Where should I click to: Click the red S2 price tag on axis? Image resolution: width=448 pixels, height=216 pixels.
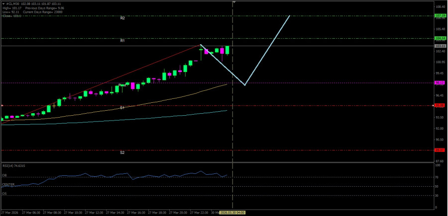tap(440, 150)
